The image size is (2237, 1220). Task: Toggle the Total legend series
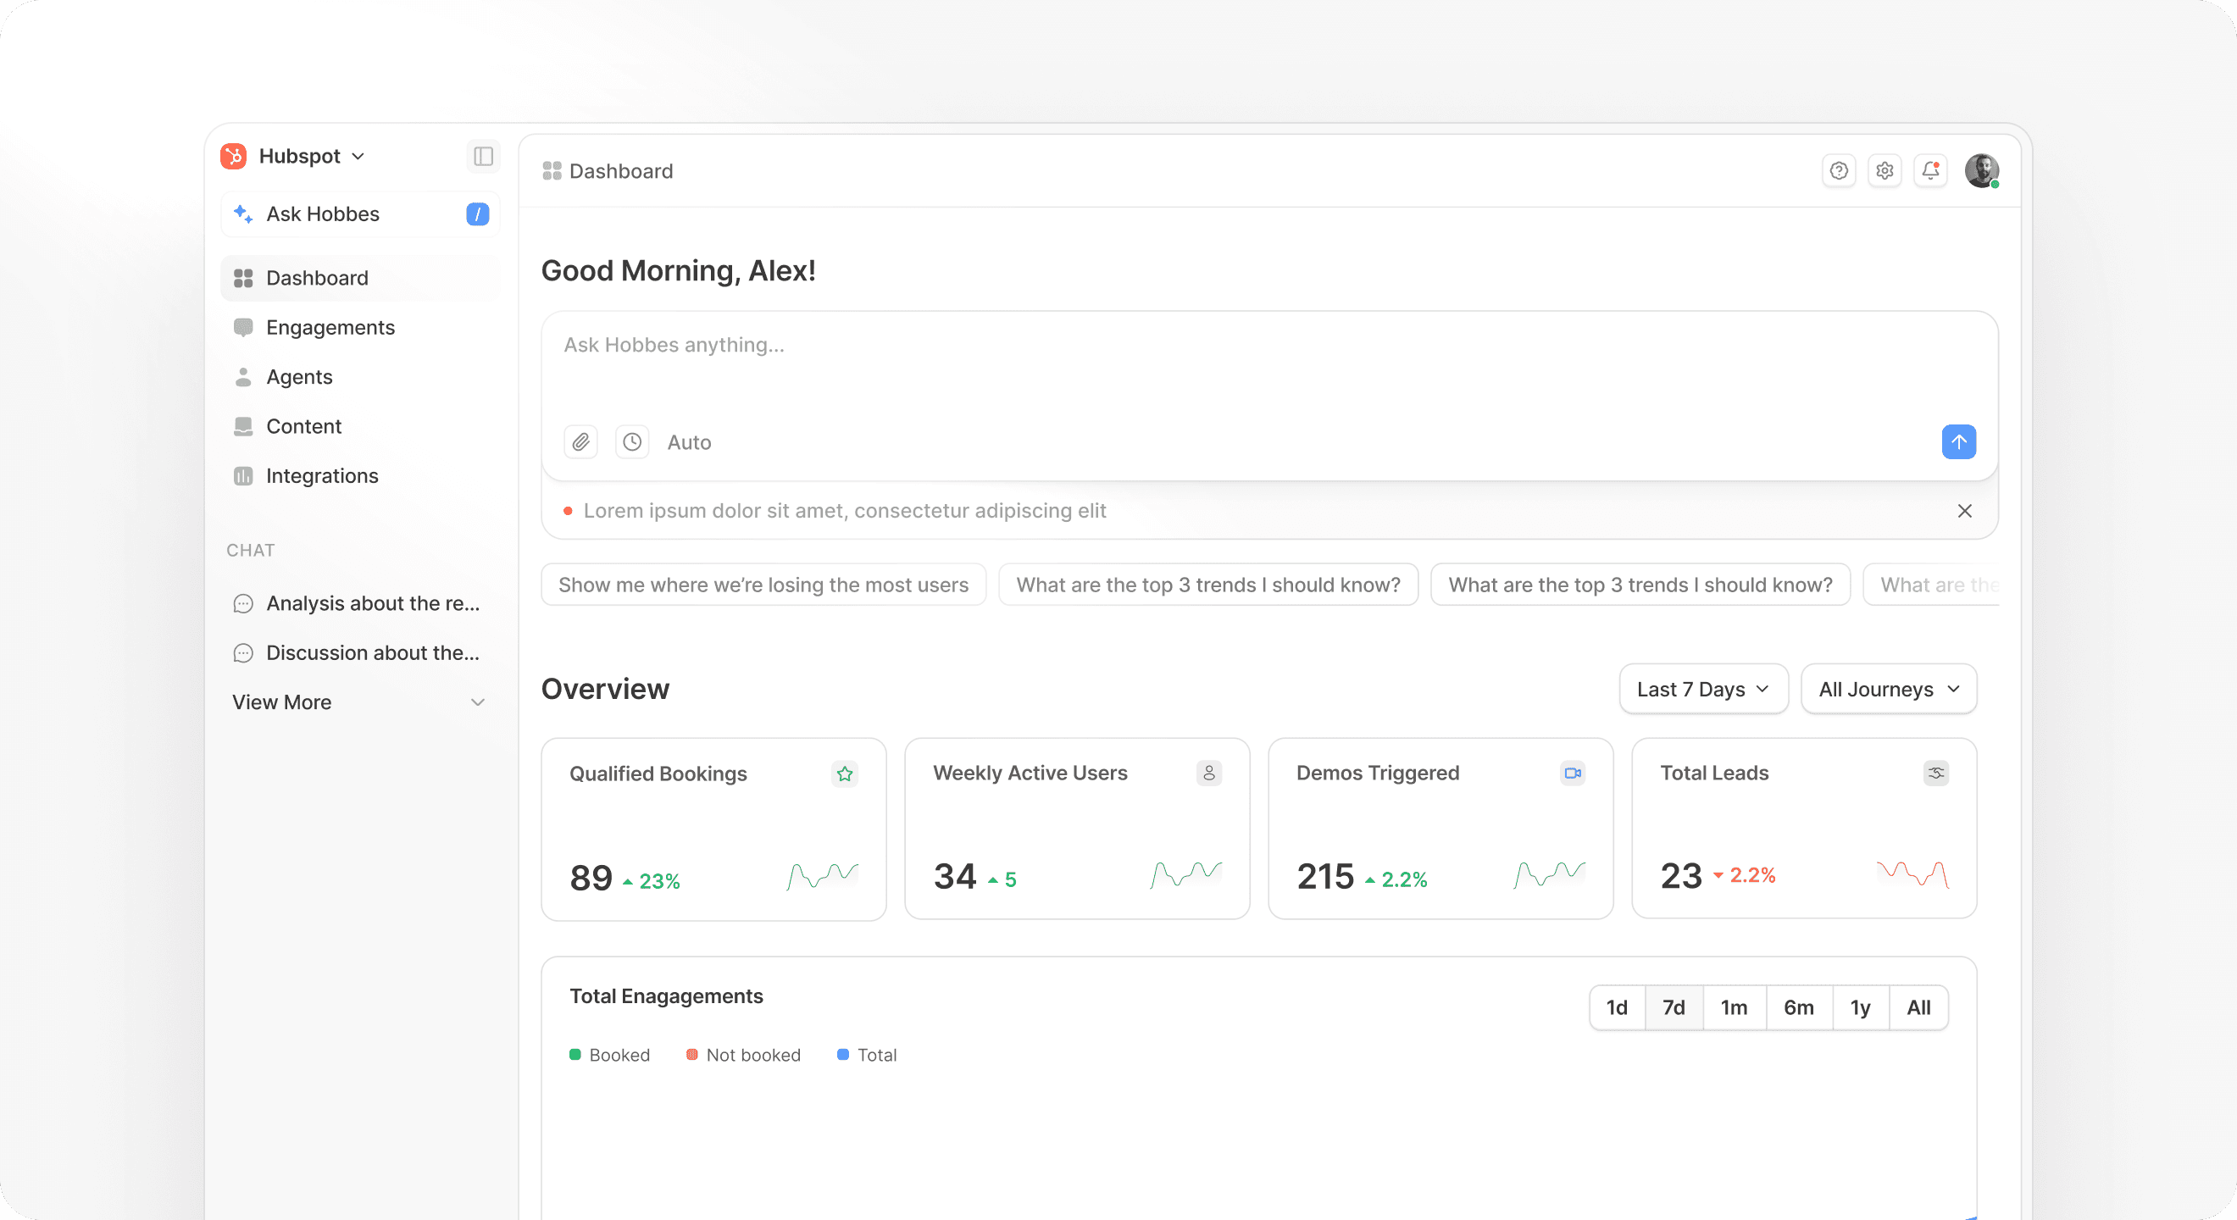[867, 1055]
